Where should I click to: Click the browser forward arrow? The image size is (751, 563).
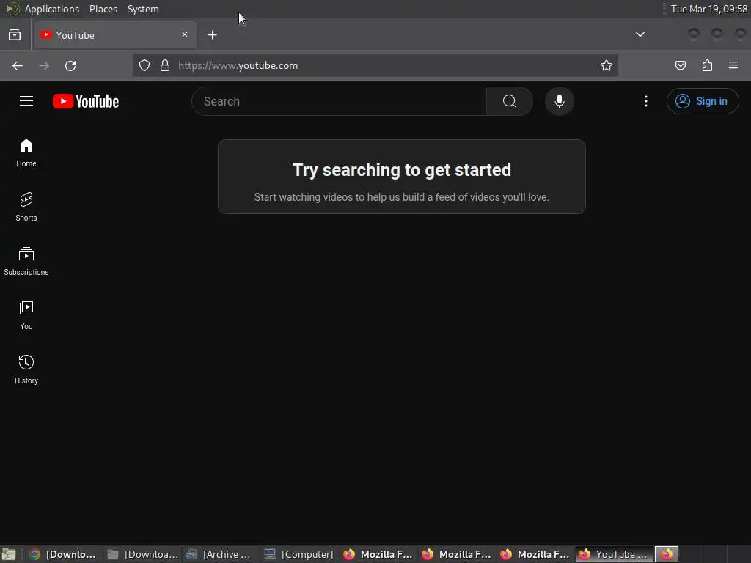point(44,65)
